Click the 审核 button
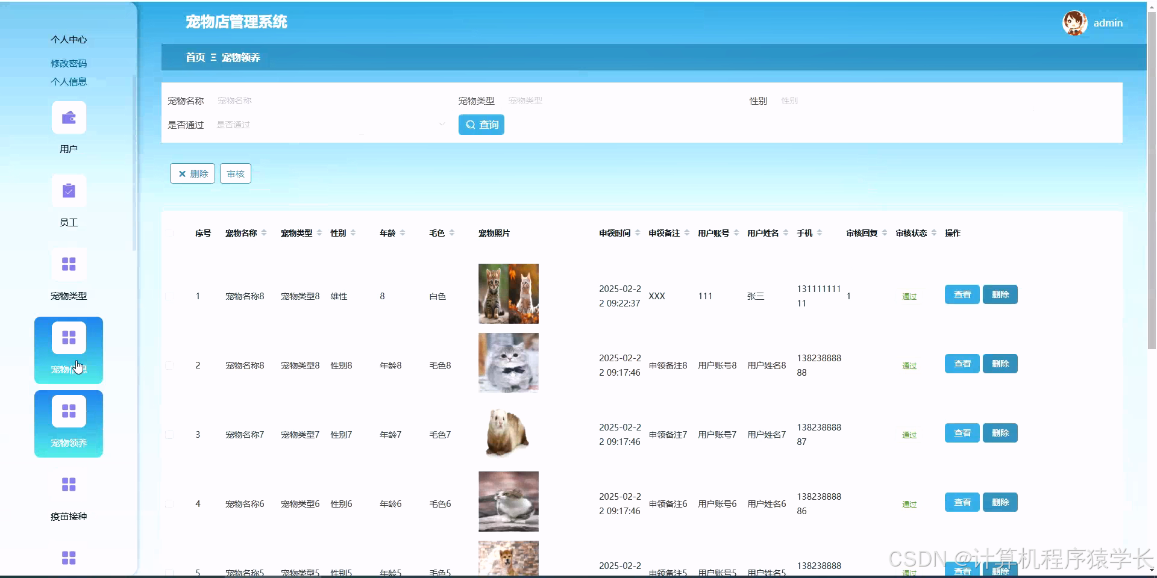 coord(235,173)
